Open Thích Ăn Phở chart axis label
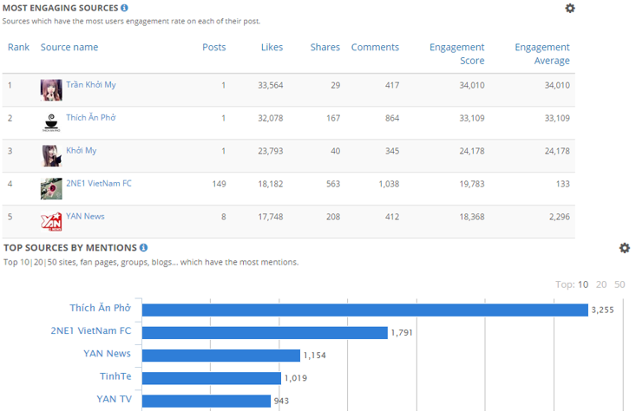Image resolution: width=636 pixels, height=418 pixels. 100,308
